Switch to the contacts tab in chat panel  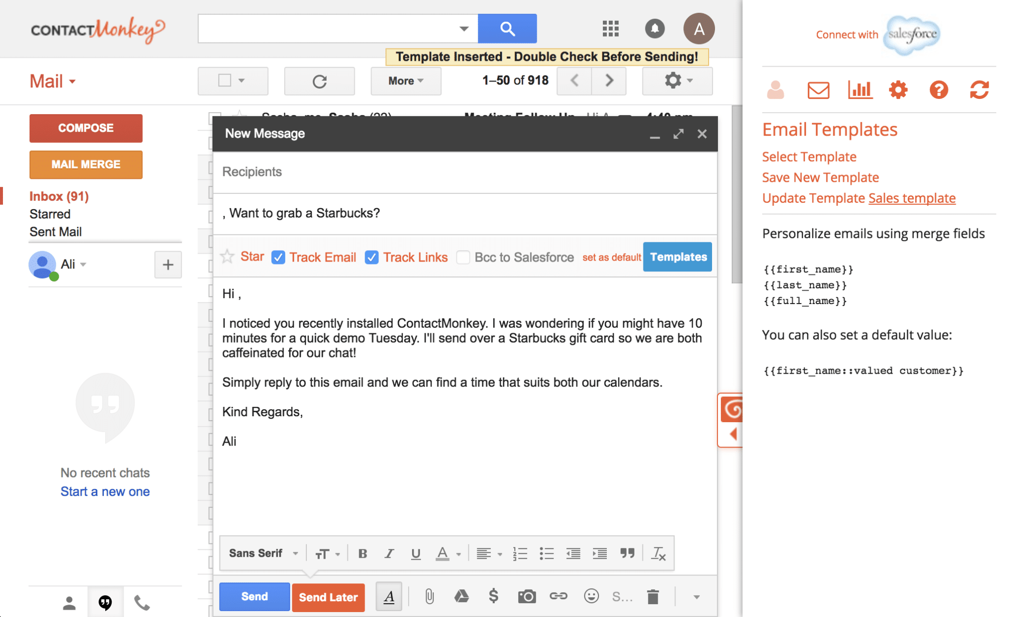[x=69, y=603]
